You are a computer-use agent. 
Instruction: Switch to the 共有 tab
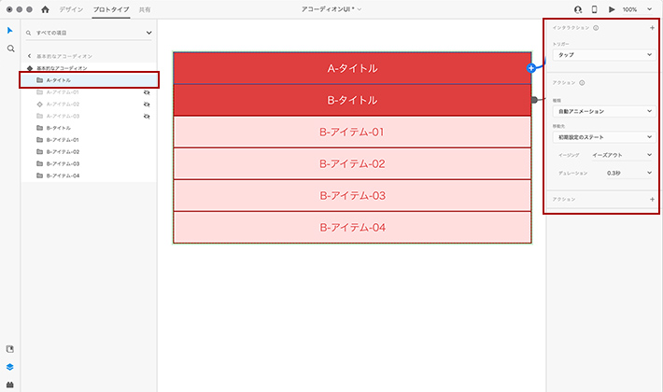145,9
